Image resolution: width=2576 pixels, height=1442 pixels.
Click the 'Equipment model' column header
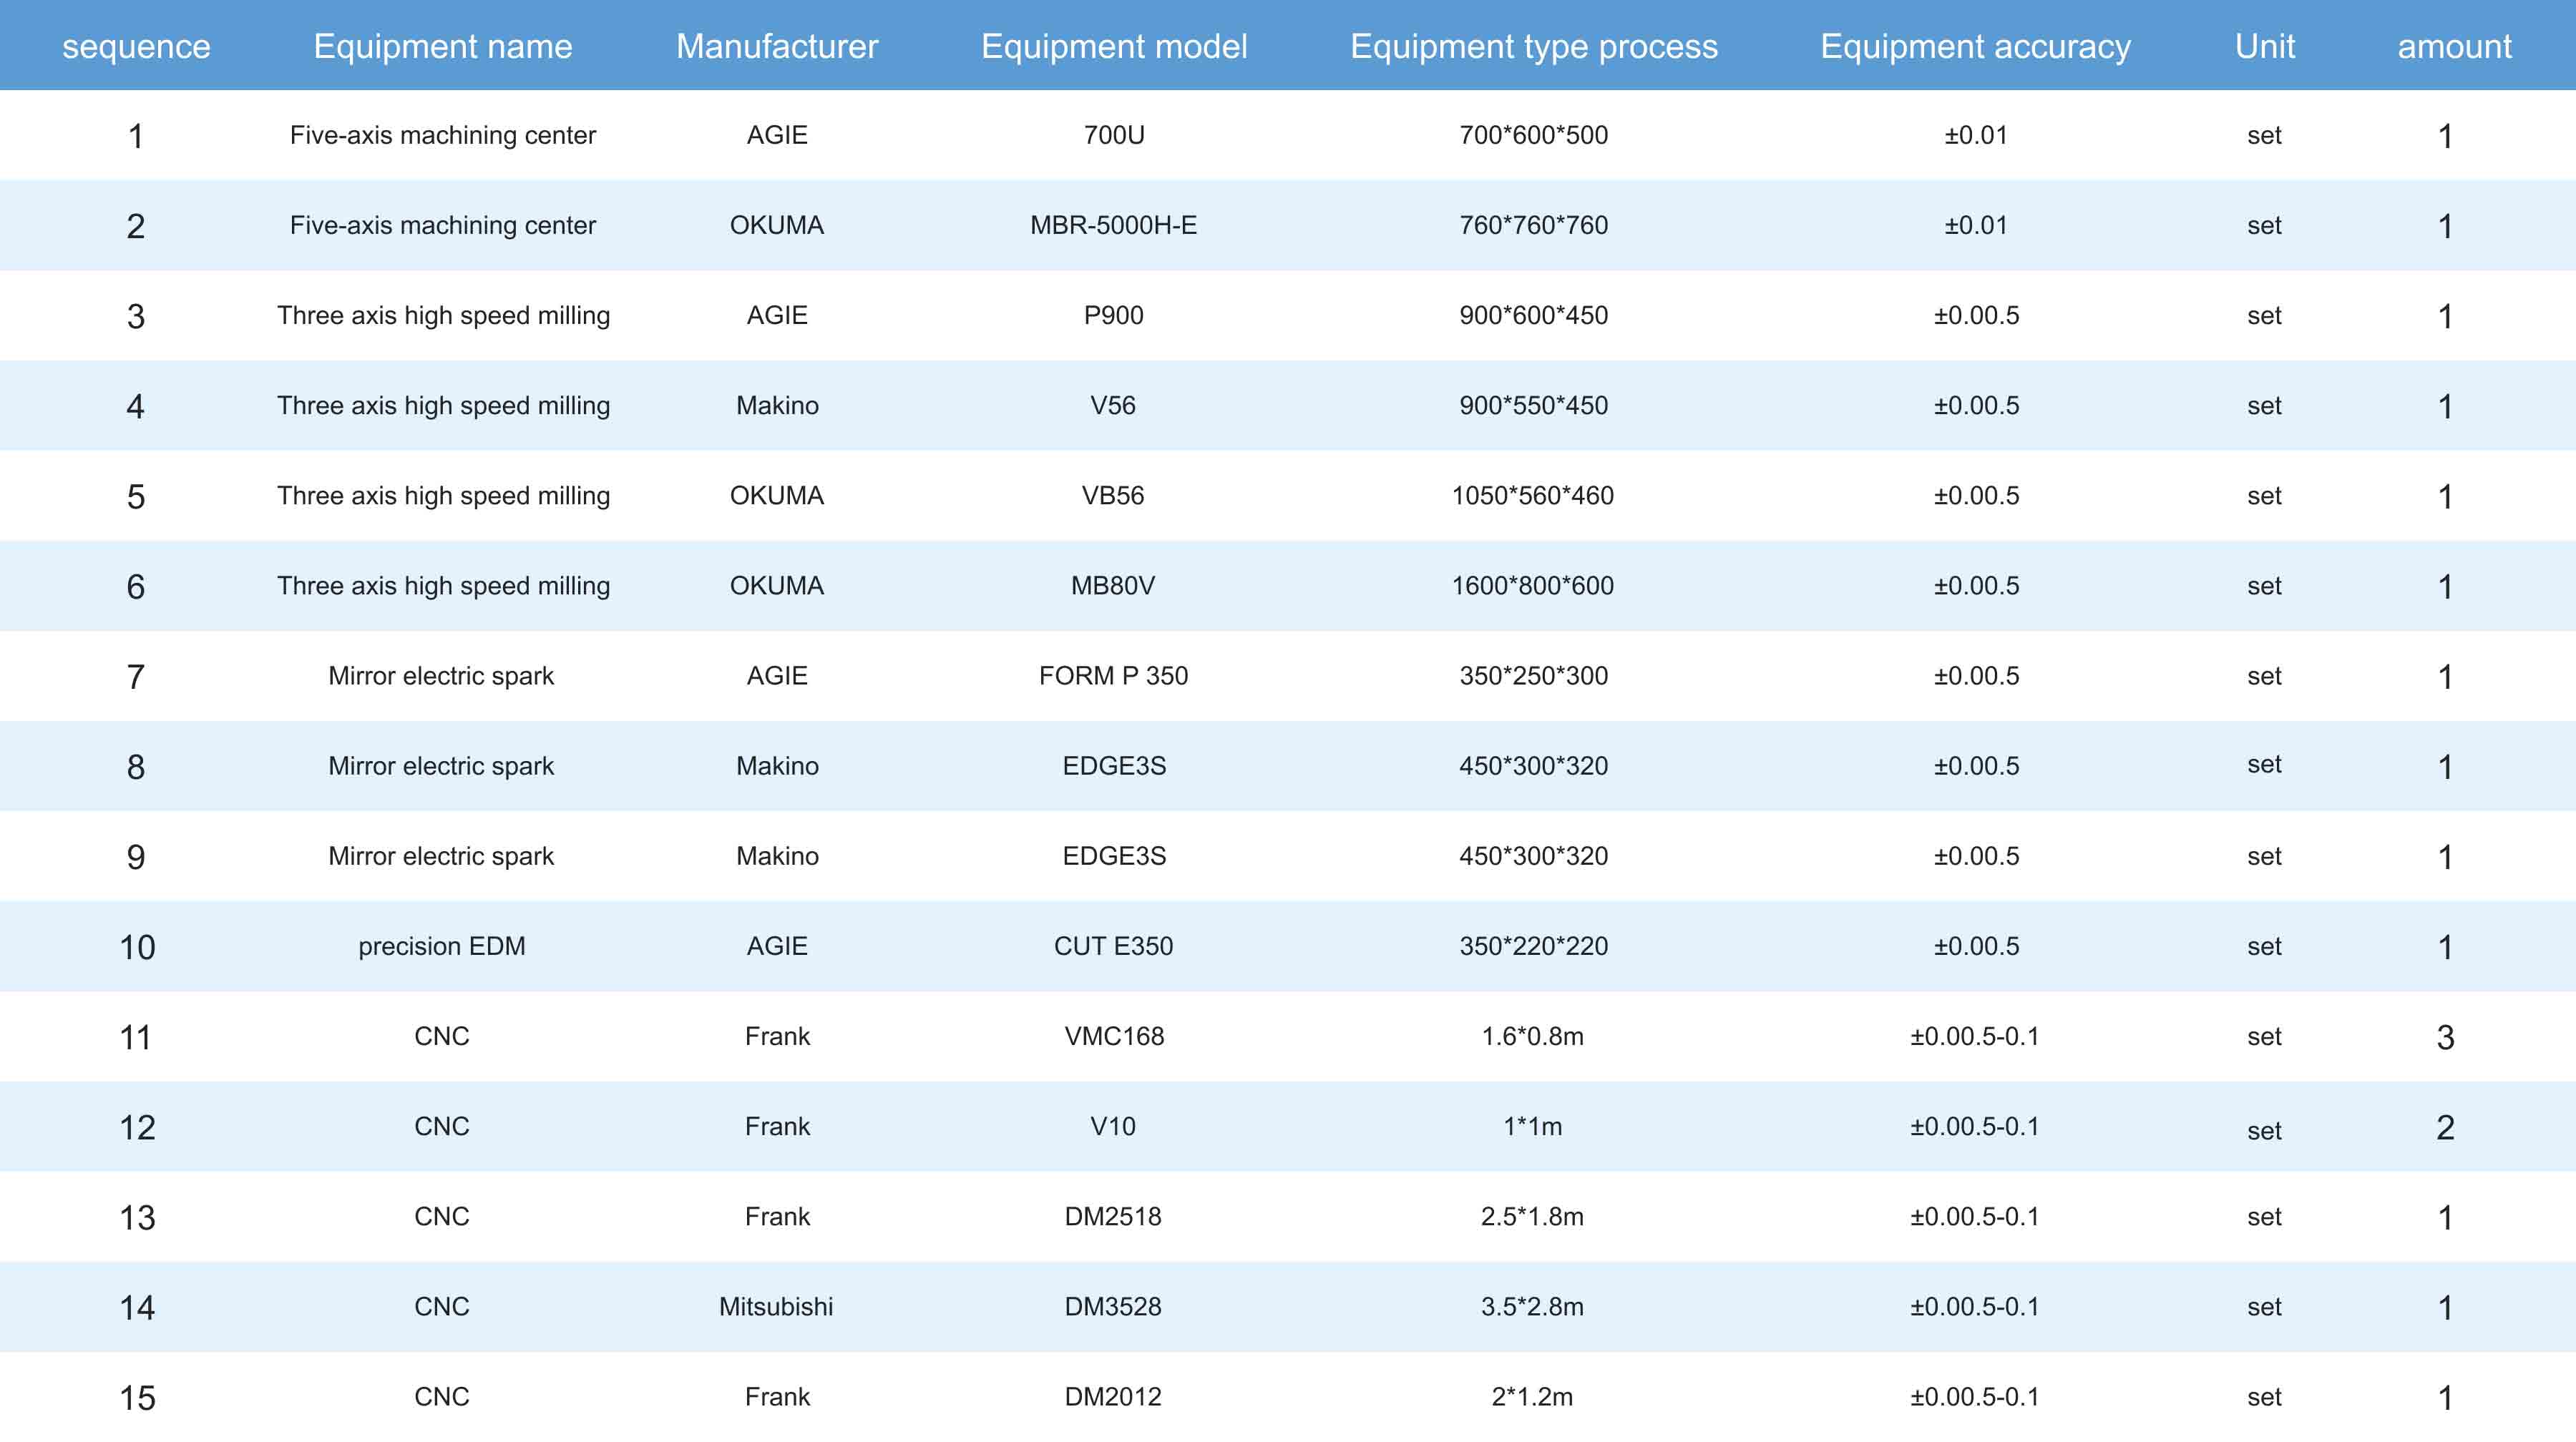pyautogui.click(x=1113, y=46)
